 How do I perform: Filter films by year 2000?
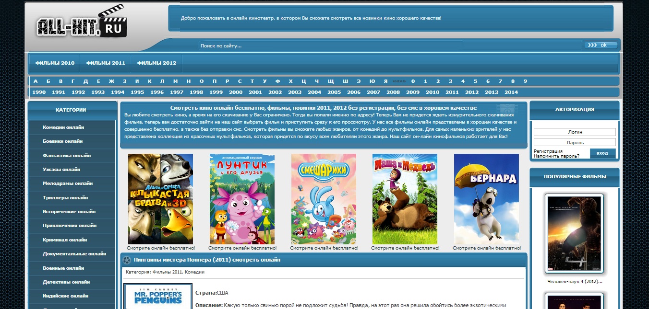[x=236, y=92]
